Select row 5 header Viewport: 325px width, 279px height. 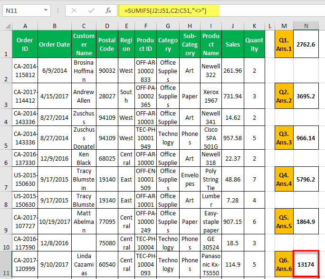click(6, 138)
